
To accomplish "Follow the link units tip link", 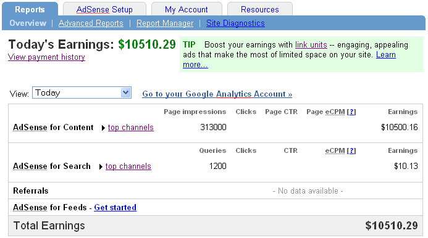I will tap(311, 45).
